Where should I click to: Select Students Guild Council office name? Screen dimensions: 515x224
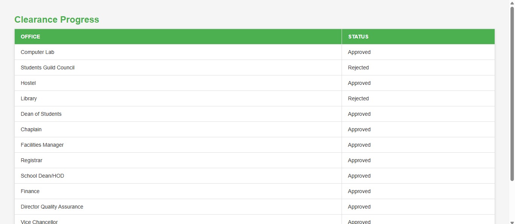[x=48, y=68]
